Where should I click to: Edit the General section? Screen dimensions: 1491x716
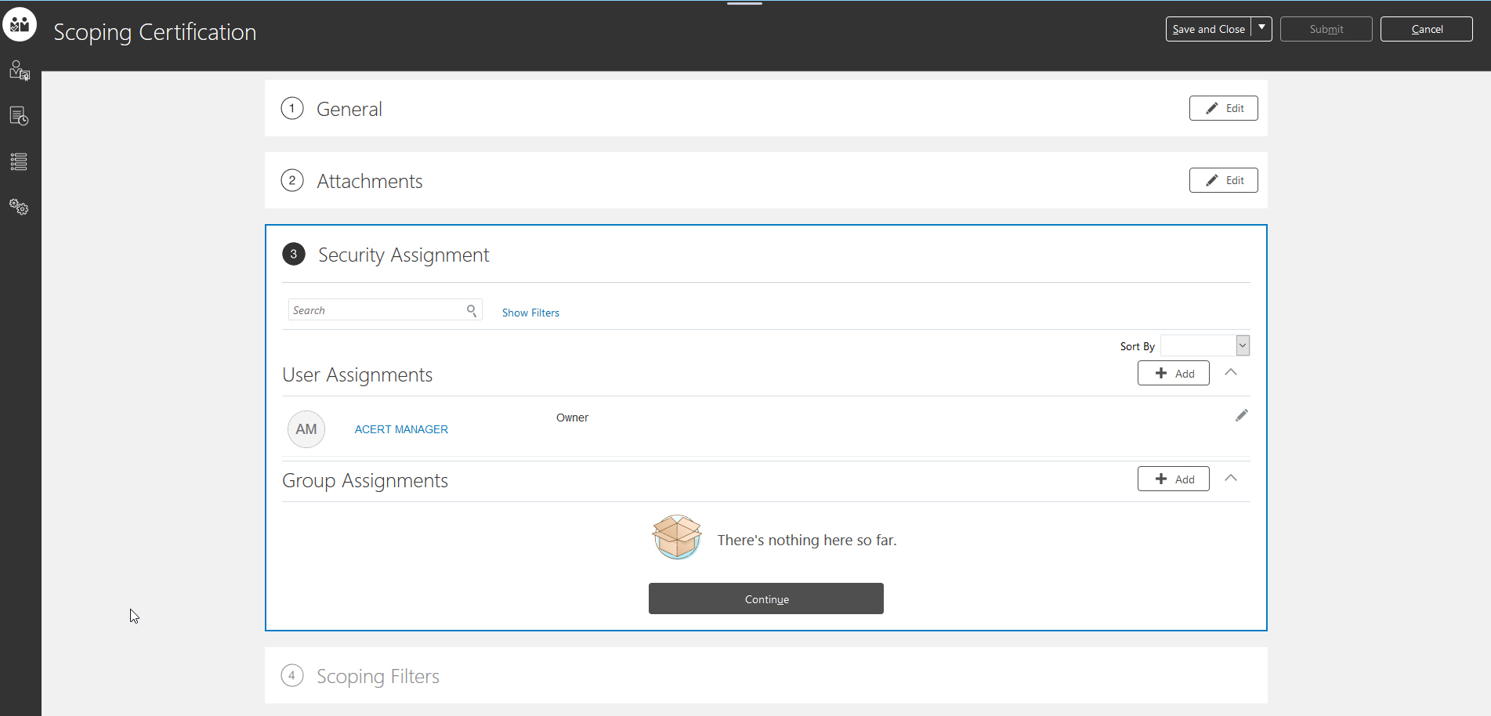(1223, 108)
